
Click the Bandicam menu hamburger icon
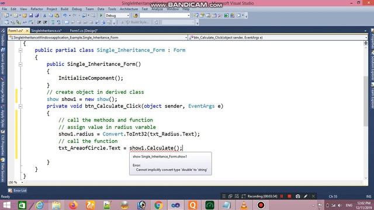[224, 197]
